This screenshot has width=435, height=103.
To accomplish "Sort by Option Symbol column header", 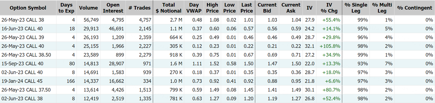I will pos(28,8).
